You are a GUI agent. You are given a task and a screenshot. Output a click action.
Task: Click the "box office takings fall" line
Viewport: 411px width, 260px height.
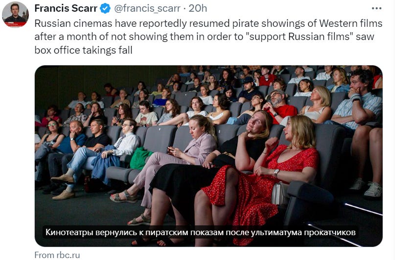click(83, 50)
